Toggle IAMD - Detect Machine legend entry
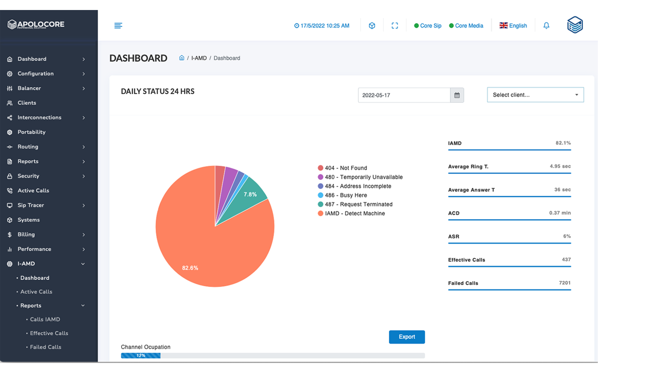This screenshot has height=373, width=645. (354, 214)
